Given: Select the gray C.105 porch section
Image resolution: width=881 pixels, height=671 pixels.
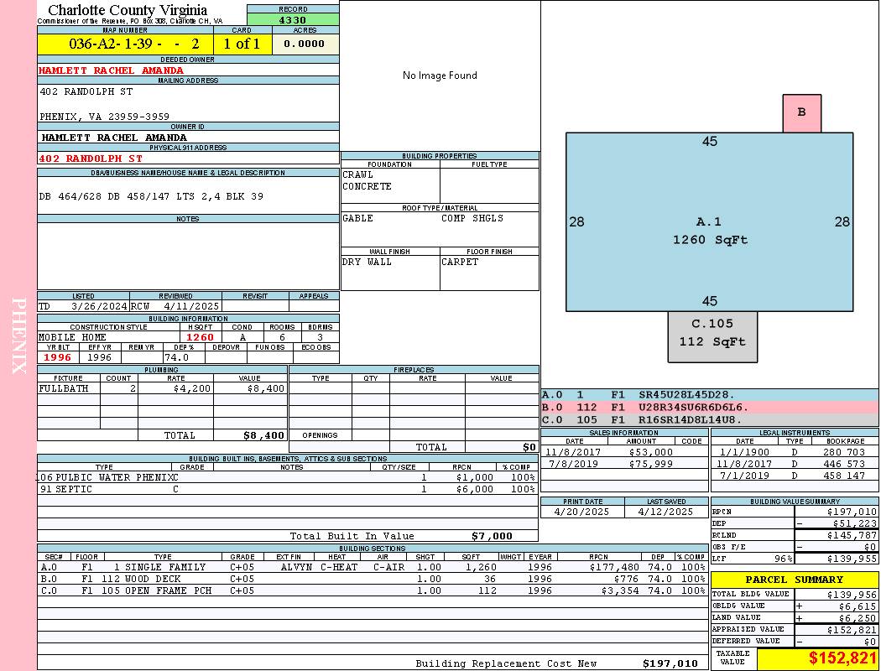Looking at the screenshot, I should pyautogui.click(x=712, y=333).
